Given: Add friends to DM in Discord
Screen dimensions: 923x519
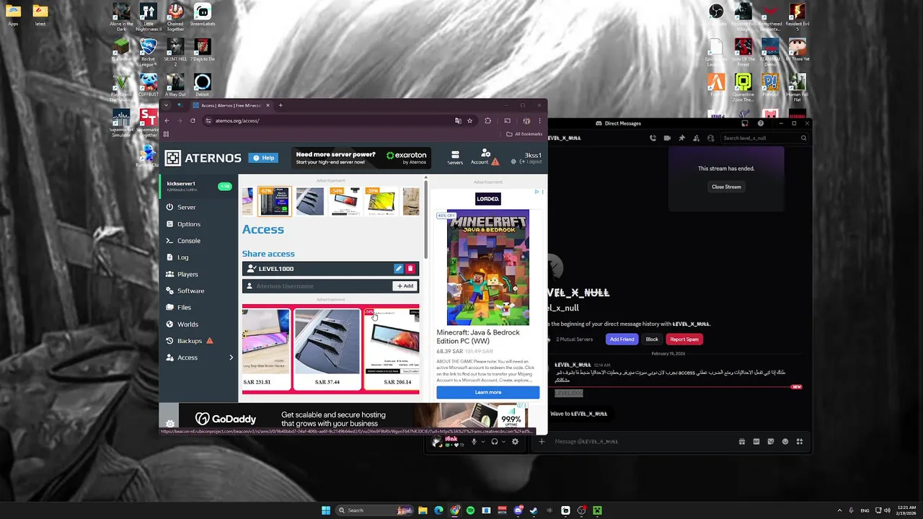Looking at the screenshot, I should 696,138.
